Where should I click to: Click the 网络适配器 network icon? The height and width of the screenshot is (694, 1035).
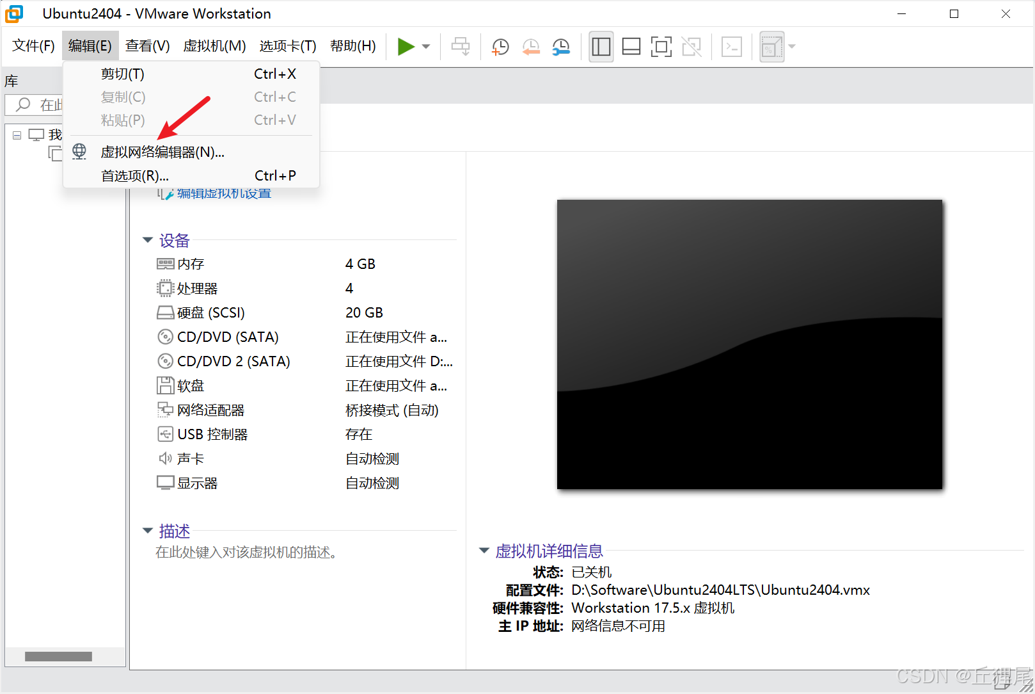tap(166, 410)
